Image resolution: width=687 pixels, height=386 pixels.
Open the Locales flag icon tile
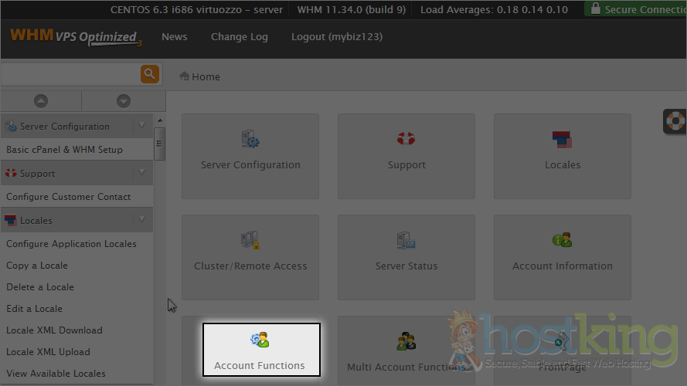[x=562, y=151]
